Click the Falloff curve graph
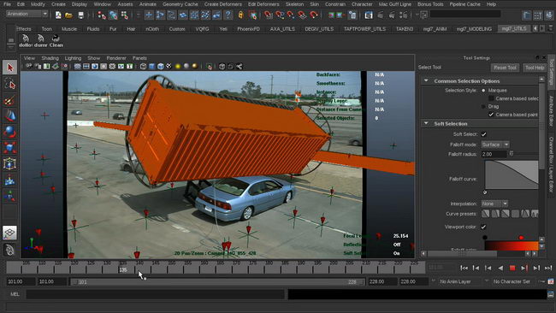 pyautogui.click(x=512, y=174)
